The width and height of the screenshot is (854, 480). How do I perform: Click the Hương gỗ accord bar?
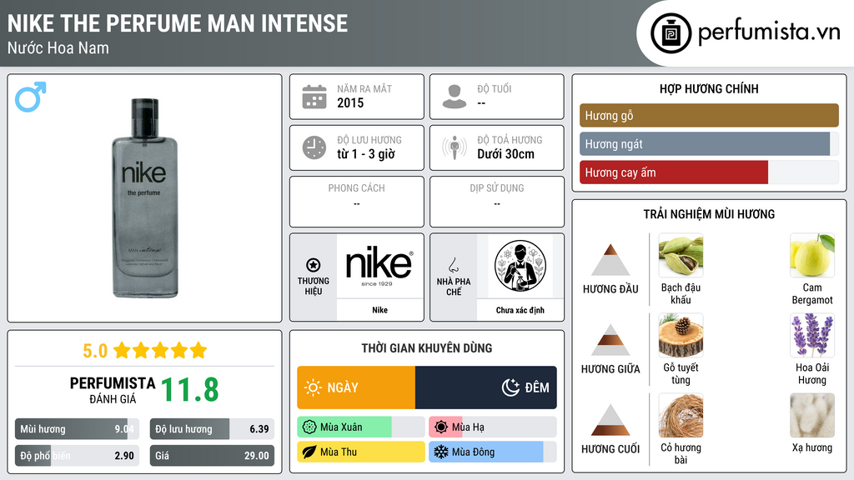(x=709, y=115)
